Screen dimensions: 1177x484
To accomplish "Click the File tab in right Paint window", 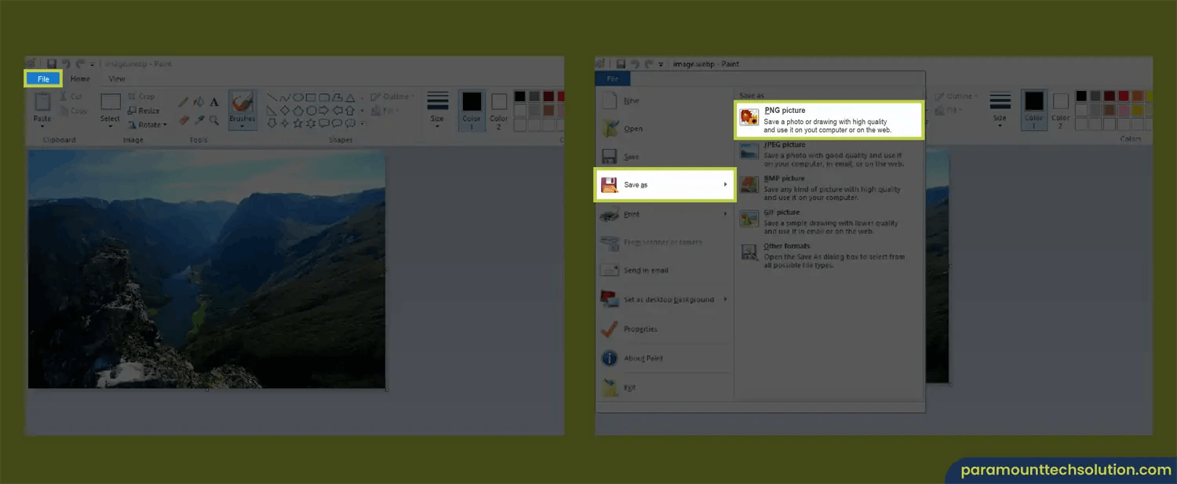I will 613,78.
